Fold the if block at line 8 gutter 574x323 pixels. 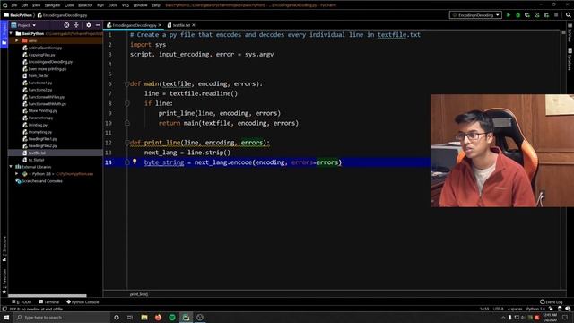pos(127,104)
